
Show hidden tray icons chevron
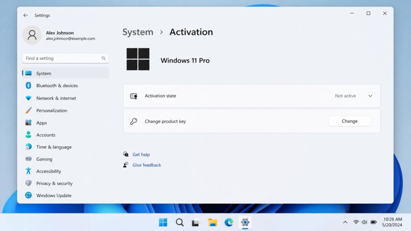coord(345,222)
